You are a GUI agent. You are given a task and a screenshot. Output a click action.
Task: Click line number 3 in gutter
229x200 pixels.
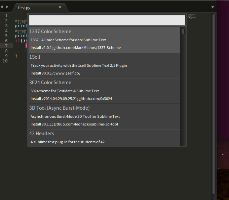(6, 26)
